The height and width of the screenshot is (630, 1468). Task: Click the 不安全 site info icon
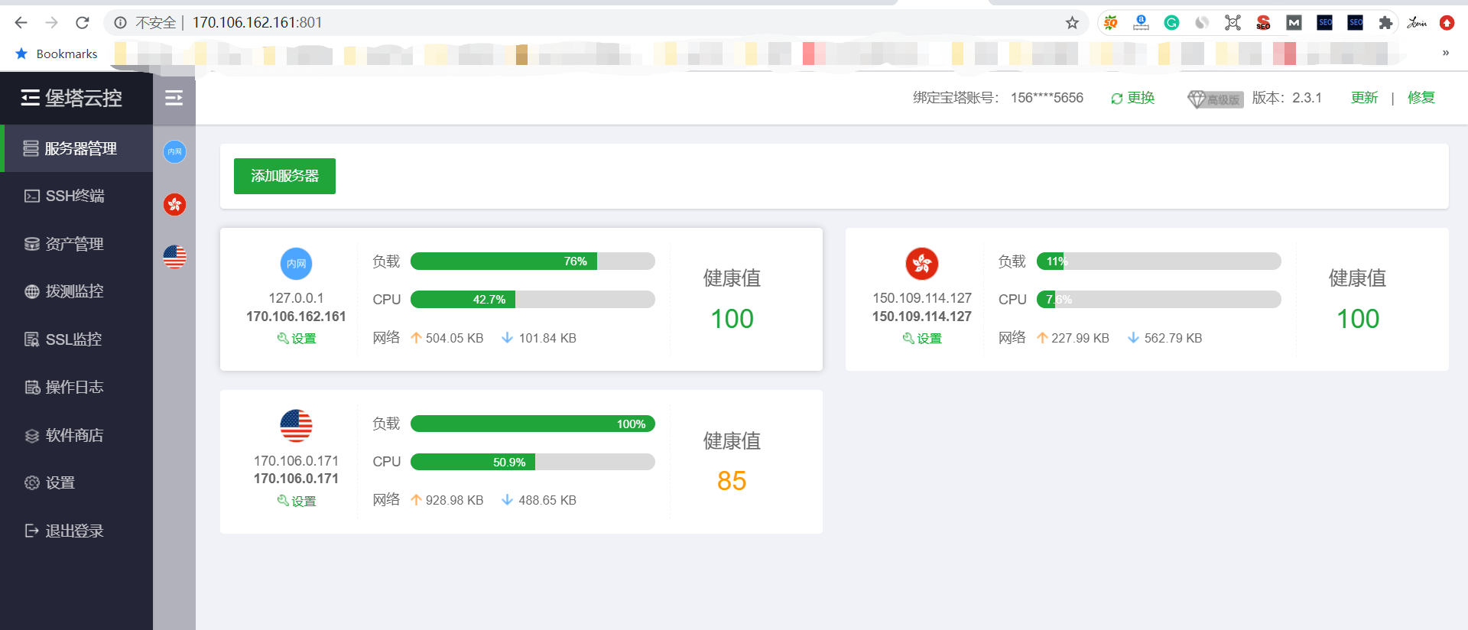point(120,23)
